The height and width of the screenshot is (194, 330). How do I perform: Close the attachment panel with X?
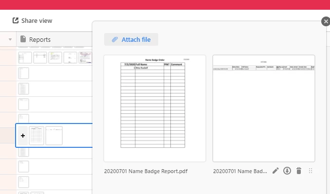click(326, 21)
